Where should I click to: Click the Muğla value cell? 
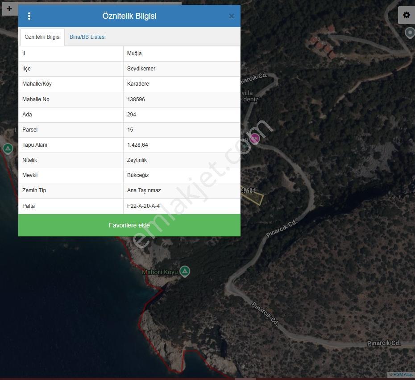(x=182, y=54)
